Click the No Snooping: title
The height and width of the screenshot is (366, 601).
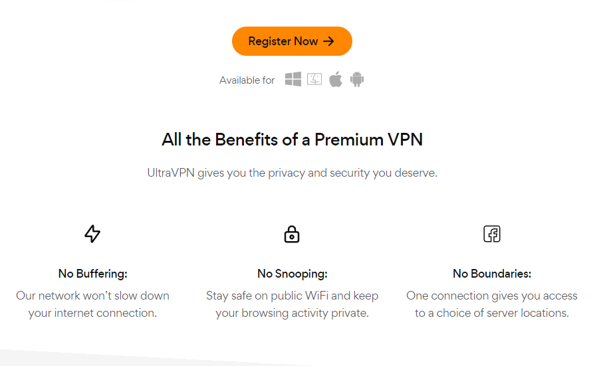tap(292, 274)
